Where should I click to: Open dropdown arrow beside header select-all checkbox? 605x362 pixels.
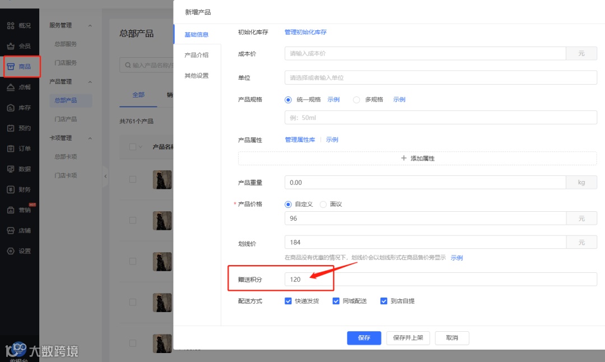141,147
